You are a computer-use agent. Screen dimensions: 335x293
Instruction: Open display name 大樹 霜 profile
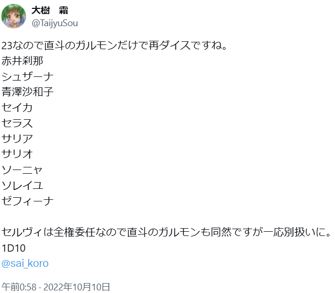click(50, 10)
